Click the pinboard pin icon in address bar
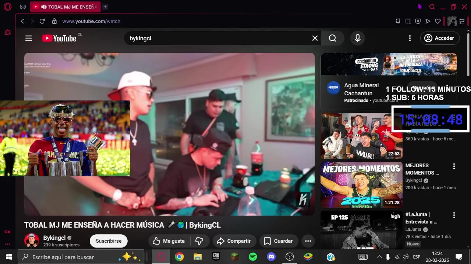The image size is (471, 264). (x=398, y=21)
